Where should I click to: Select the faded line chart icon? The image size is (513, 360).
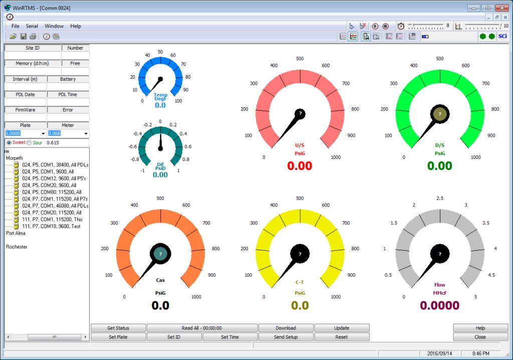(343, 37)
